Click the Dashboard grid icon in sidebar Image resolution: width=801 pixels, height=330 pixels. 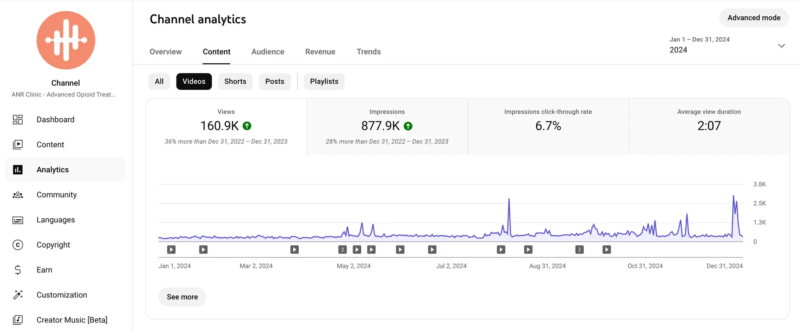click(x=18, y=120)
